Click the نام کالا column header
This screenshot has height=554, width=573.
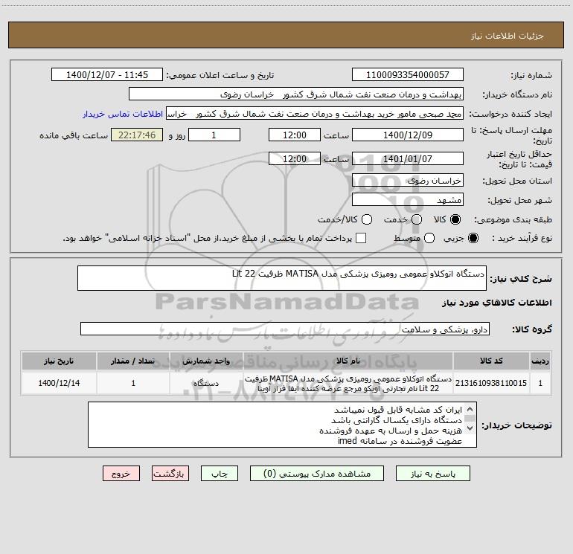click(x=348, y=361)
